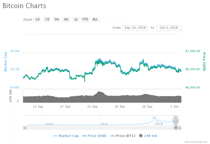The height and width of the screenshot is (144, 210).
Task: Click the $104B market cap label
Action: pyautogui.click(x=15, y=87)
